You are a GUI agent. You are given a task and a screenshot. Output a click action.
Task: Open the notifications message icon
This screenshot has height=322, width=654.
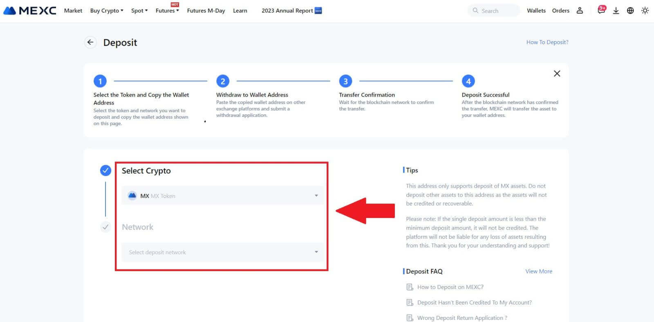point(601,11)
